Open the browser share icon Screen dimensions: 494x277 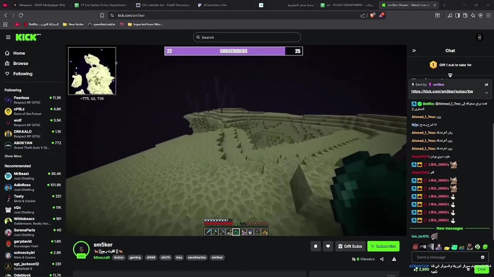[x=363, y=15]
